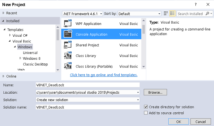Click tree pane scroll down arrow
Viewport: 214px width, 126px height.
pos(58,70)
